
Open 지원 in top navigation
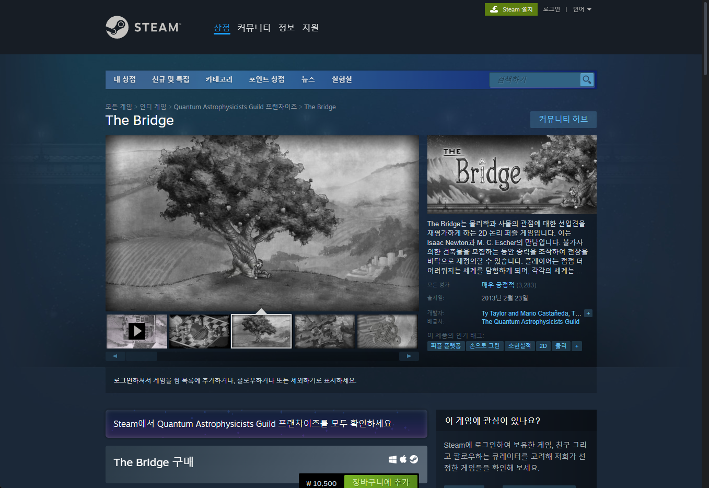click(x=311, y=28)
